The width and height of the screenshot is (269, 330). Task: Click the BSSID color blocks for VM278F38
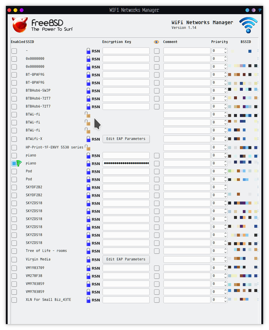(x=243, y=276)
